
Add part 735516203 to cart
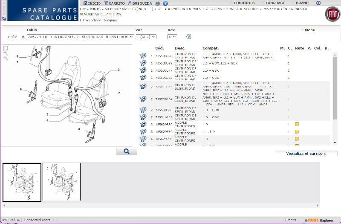point(143,117)
